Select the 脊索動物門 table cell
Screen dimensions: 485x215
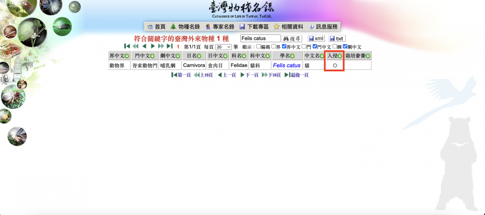point(145,65)
